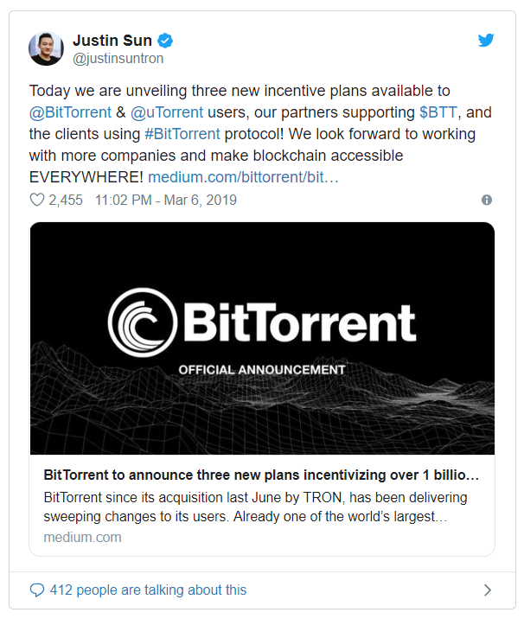This screenshot has height=625, width=524.
Task: Click the speech bubble reply icon
Action: [x=37, y=590]
